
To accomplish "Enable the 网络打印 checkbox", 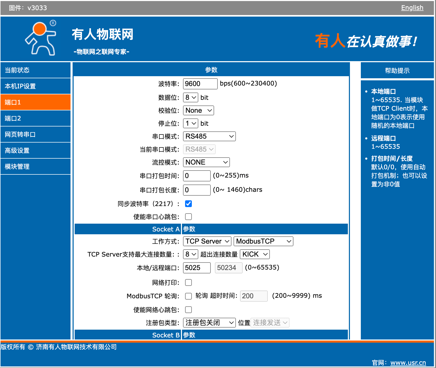I will (188, 282).
